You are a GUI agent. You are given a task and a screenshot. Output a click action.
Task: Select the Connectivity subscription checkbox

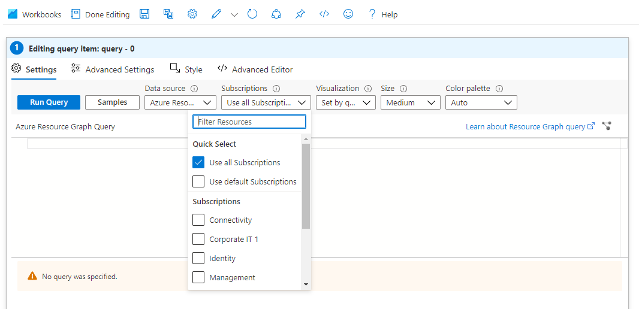198,220
